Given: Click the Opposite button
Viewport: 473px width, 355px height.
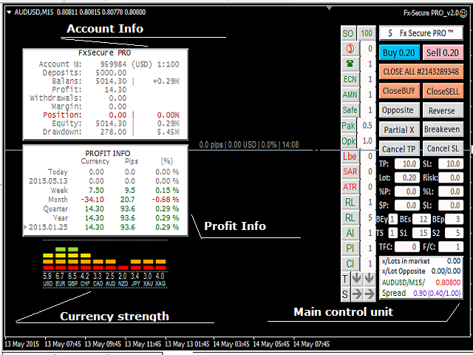Looking at the screenshot, I should (x=399, y=110).
